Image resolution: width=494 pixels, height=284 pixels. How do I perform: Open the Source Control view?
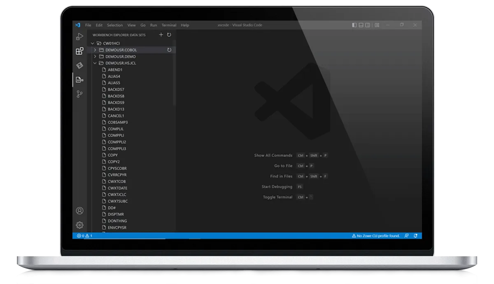(79, 94)
